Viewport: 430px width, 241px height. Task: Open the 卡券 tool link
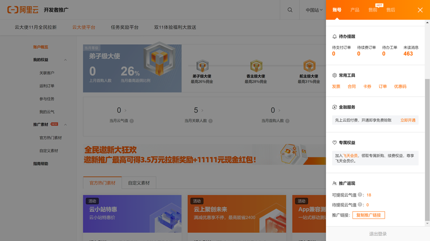click(367, 86)
